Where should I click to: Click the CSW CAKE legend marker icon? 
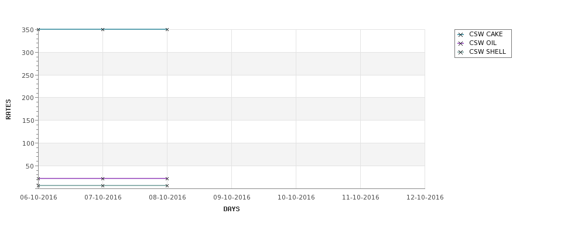point(460,35)
